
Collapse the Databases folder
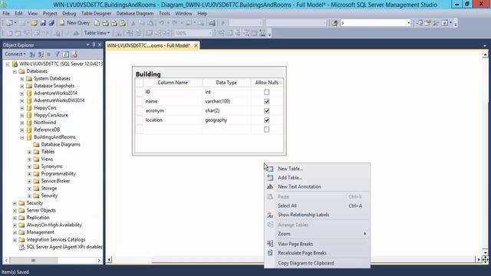click(15, 71)
